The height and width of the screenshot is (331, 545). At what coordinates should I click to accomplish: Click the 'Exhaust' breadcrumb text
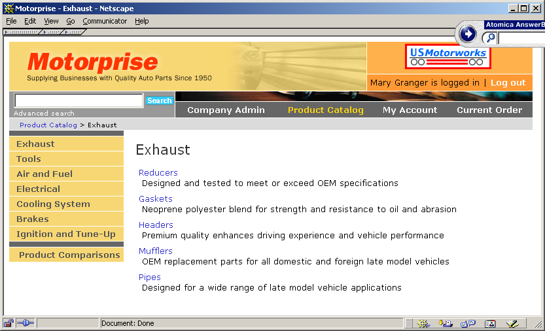(102, 125)
